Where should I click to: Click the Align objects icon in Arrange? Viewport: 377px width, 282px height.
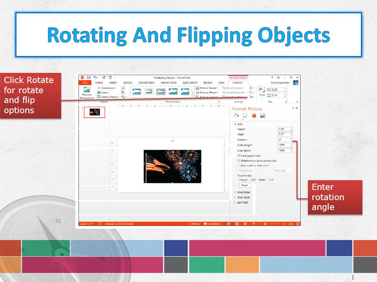(x=251, y=88)
